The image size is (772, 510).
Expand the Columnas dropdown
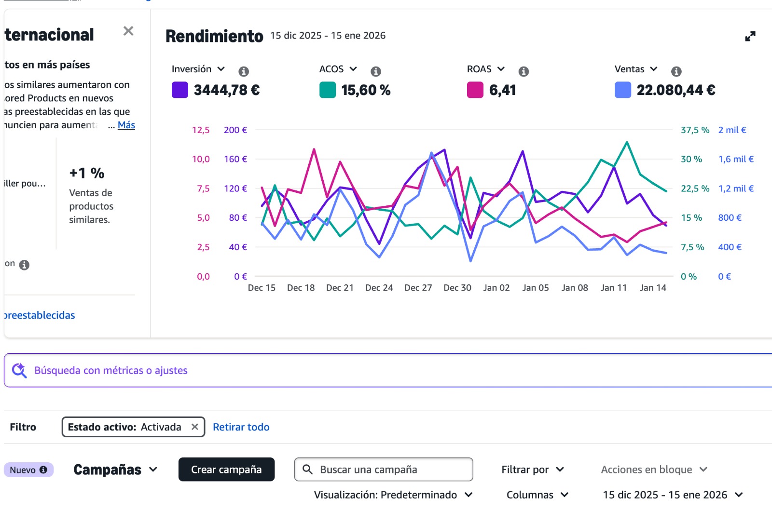[x=538, y=495]
